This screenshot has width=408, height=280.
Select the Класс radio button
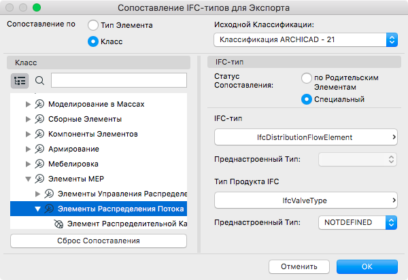coord(93,42)
